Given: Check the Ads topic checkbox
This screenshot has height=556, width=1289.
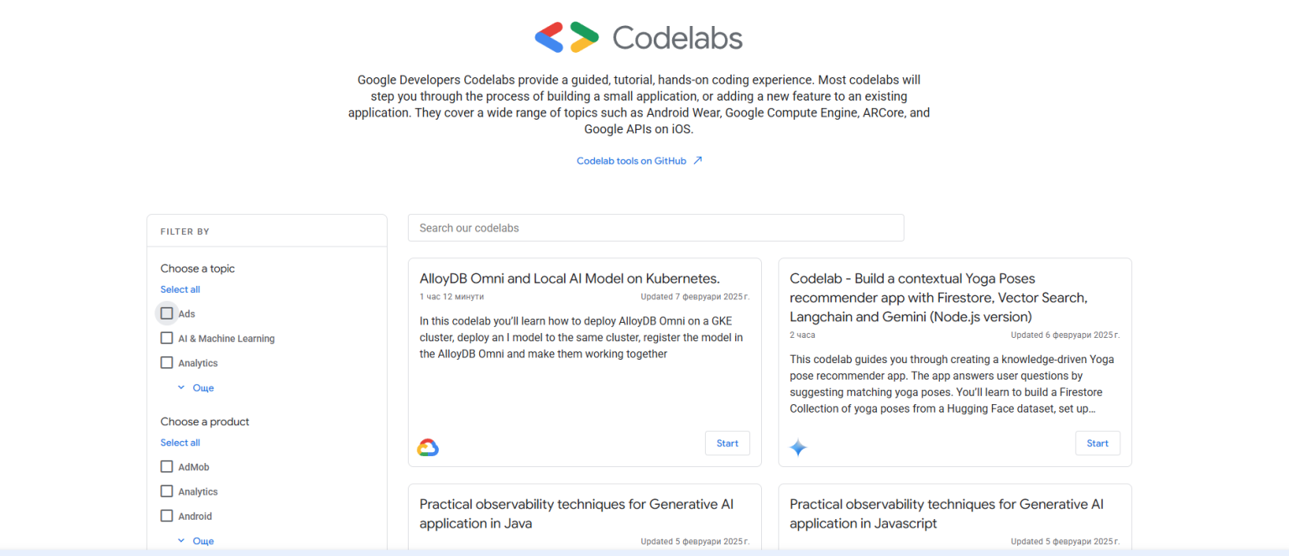Looking at the screenshot, I should [167, 314].
